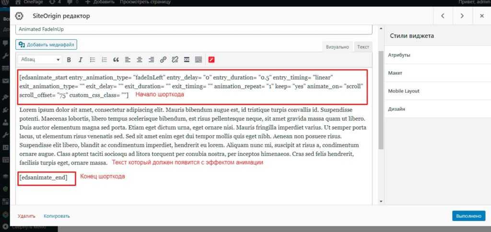491x232 pixels.
Task: Click the Выполнено button
Action: pyautogui.click(x=468, y=216)
